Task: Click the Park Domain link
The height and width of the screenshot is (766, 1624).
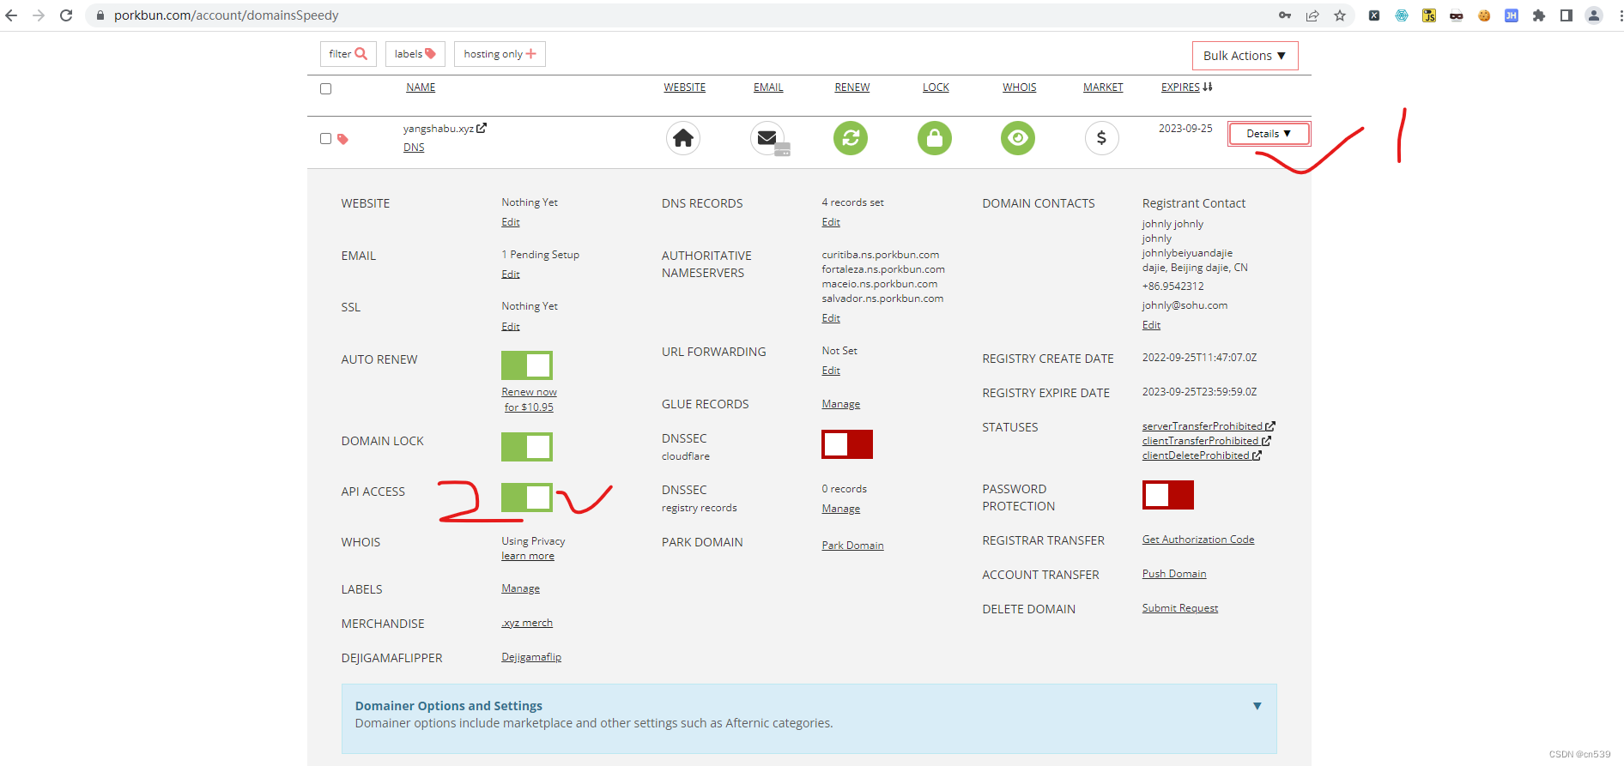Action: coord(852,546)
